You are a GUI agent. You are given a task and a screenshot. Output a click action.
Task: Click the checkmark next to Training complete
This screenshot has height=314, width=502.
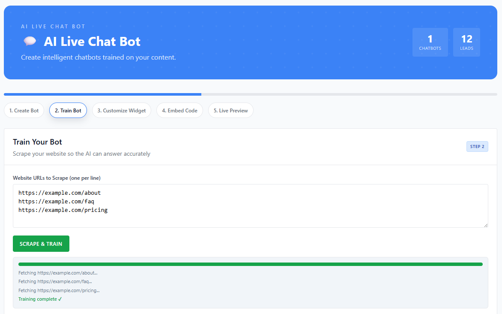[60, 299]
